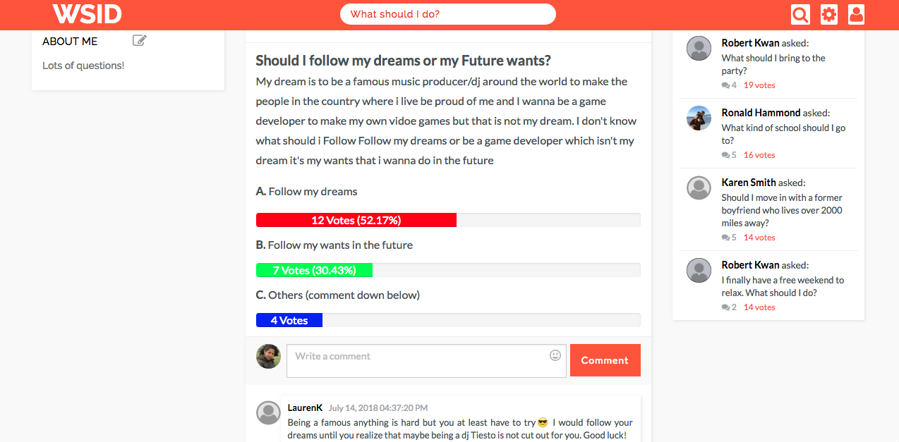
Task: Visit Ronald Hammond's profile
Action: click(x=761, y=112)
